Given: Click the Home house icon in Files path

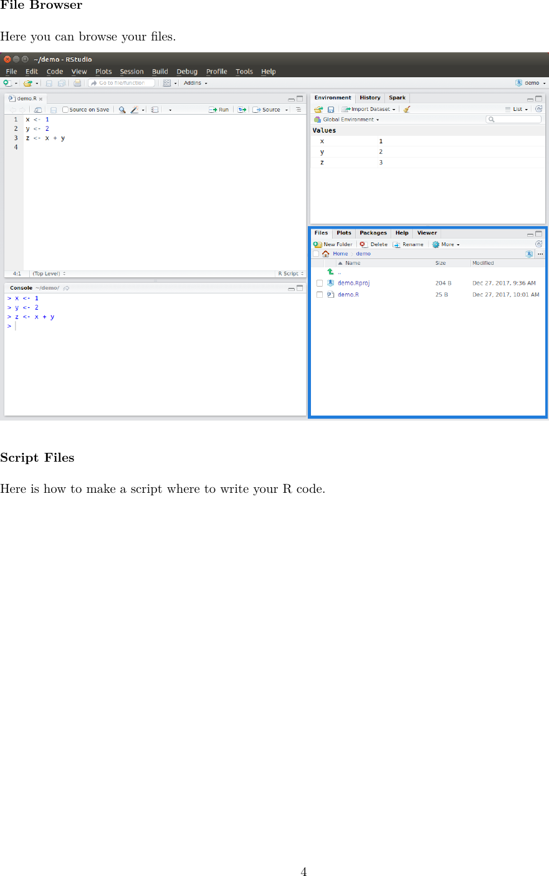Looking at the screenshot, I should pos(326,254).
